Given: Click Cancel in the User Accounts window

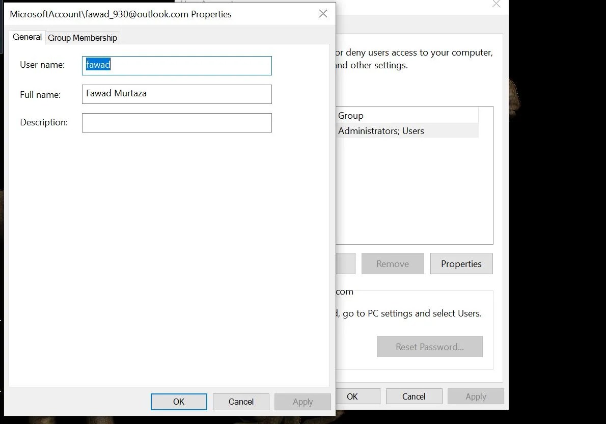Looking at the screenshot, I should 414,396.
